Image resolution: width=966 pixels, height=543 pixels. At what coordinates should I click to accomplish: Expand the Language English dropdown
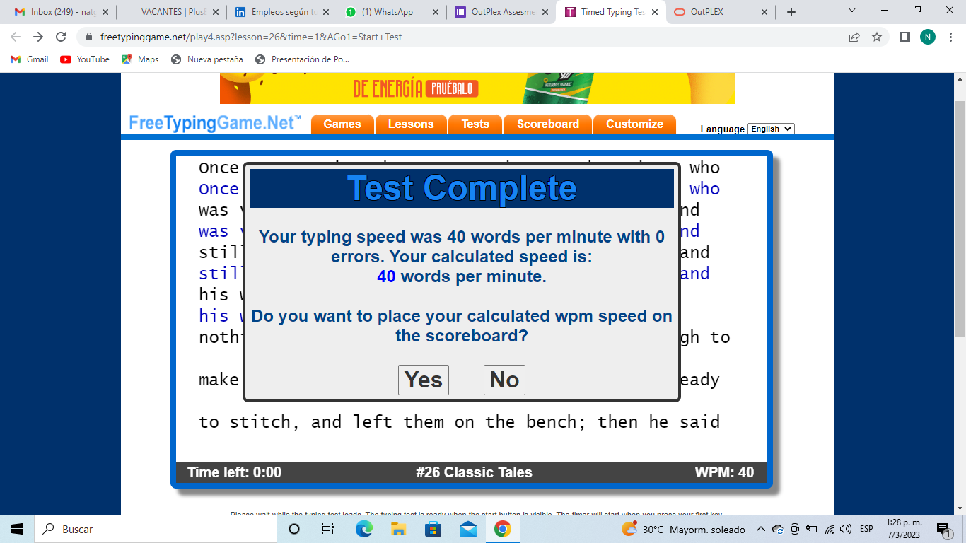771,129
